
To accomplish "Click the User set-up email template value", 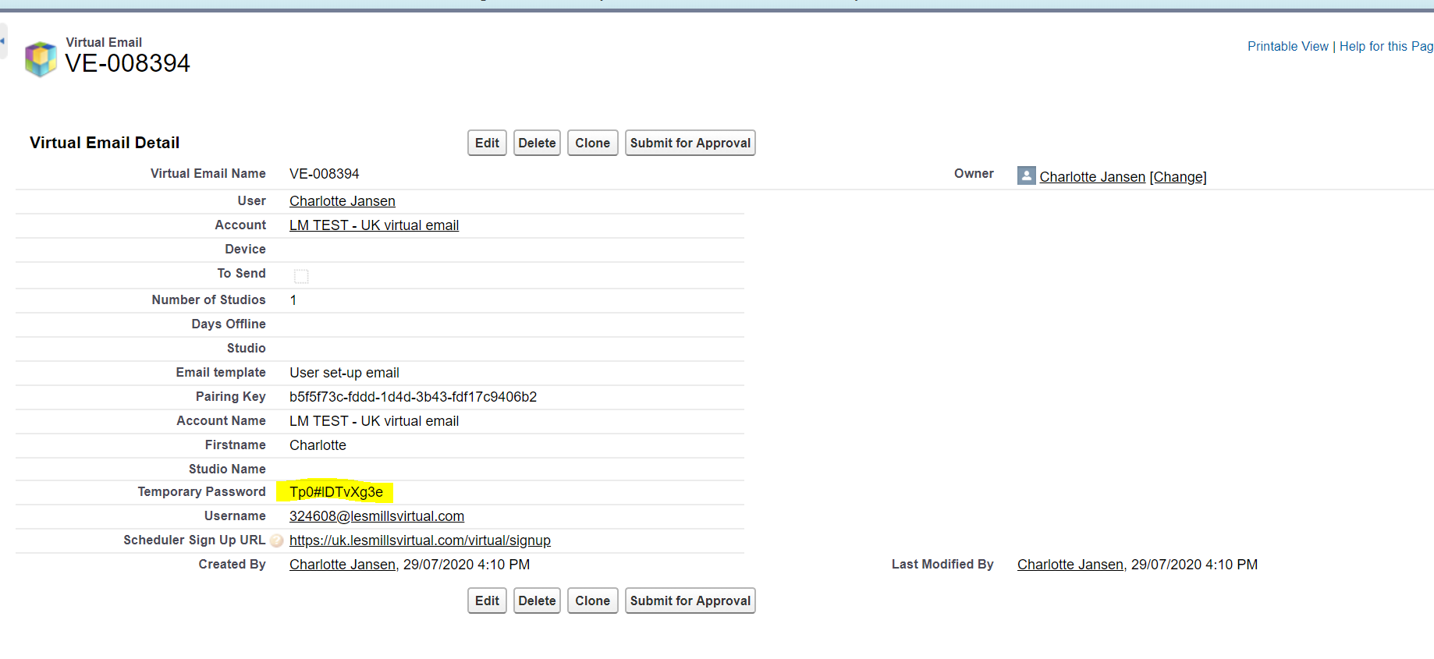I will coord(344,373).
